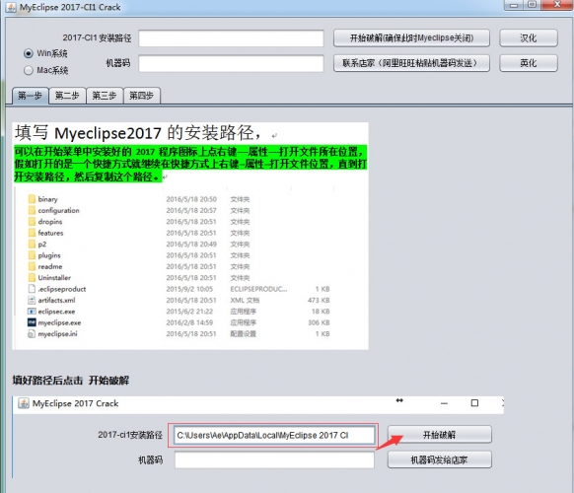Click the binary folder name
This screenshot has width=574, height=493.
coord(48,199)
